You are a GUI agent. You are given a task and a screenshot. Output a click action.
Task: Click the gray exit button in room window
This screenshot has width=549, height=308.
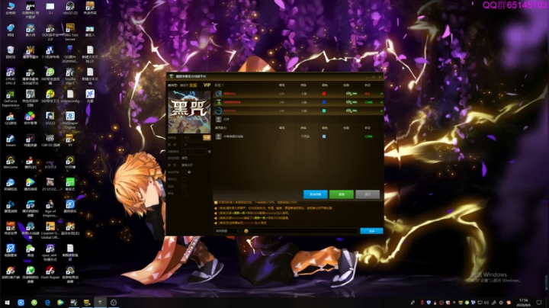368,194
